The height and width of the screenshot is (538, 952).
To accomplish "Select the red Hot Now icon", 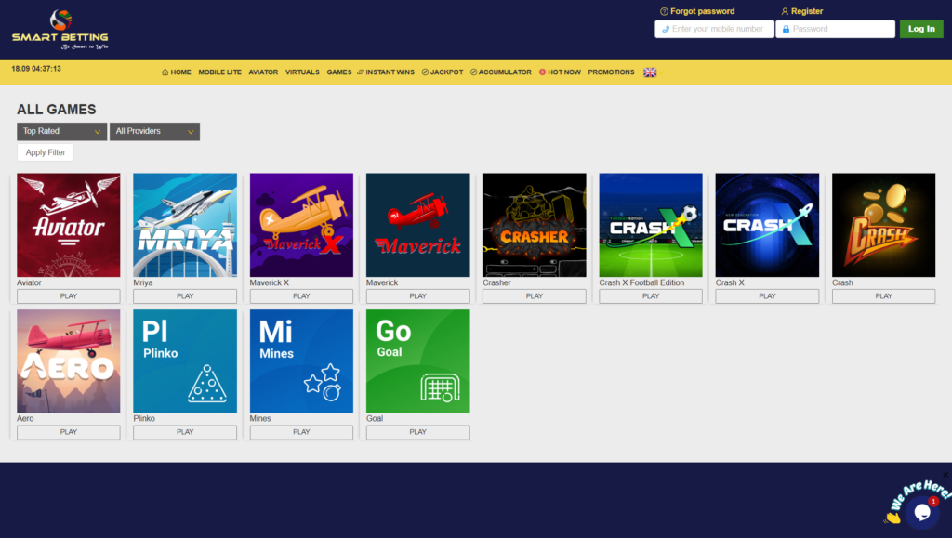I will (x=542, y=72).
